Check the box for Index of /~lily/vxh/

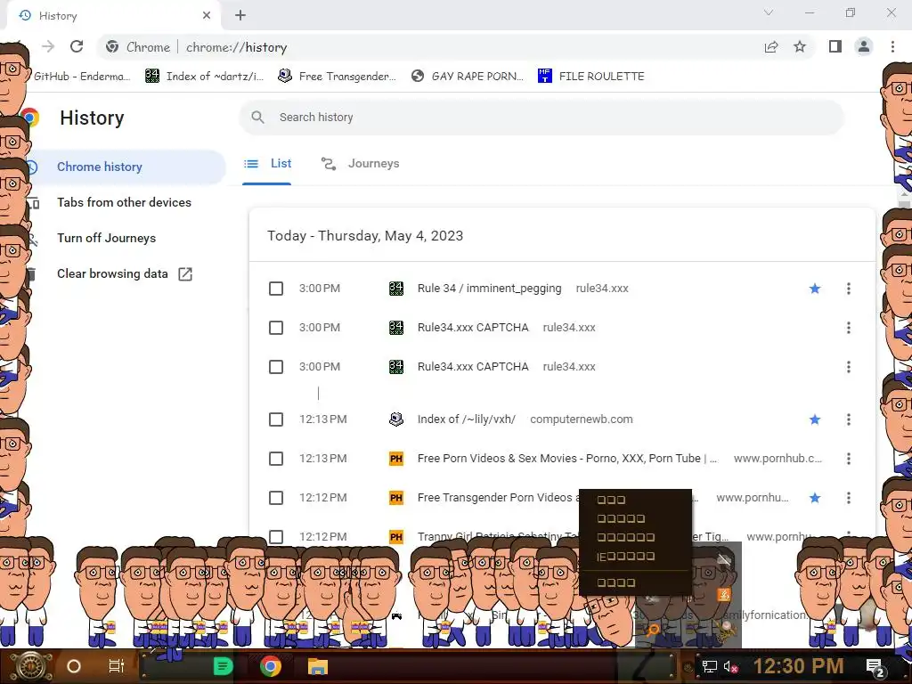276,419
